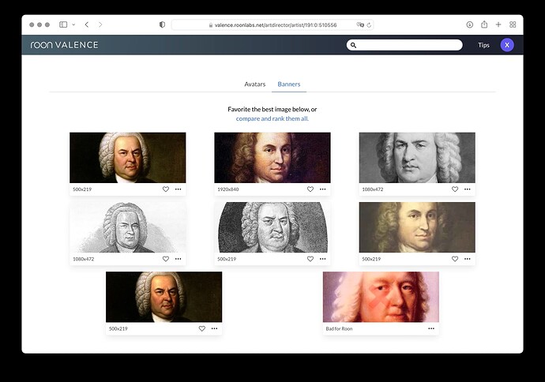
Task: Favorite the dark grayscale 1080x472 portrait
Action: coord(455,189)
